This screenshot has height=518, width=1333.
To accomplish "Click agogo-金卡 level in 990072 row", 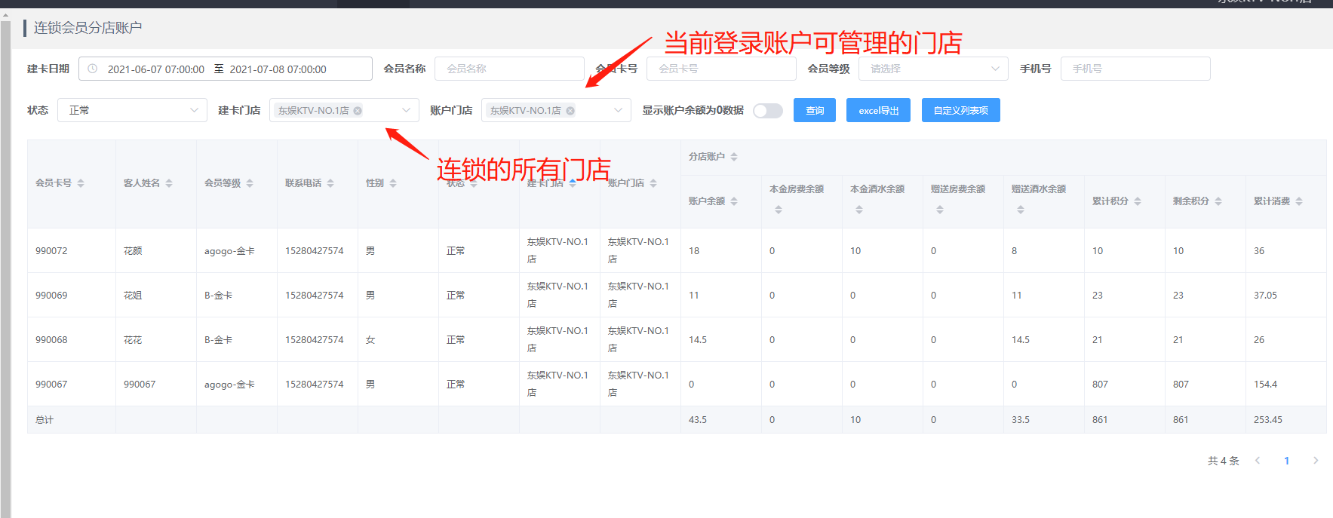I will (x=229, y=251).
